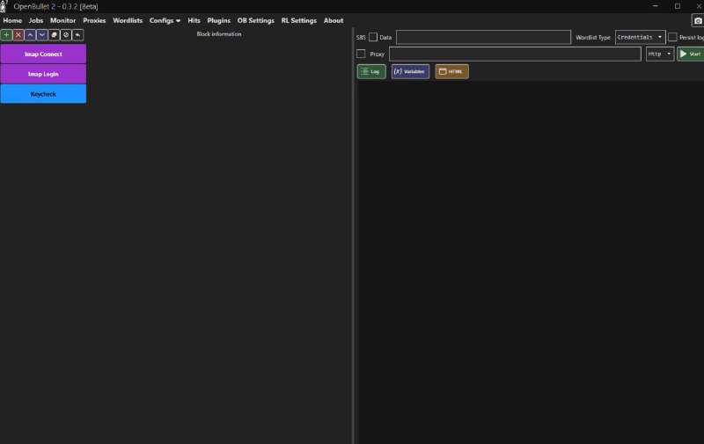Clone the selected block with copy icon

pos(54,34)
